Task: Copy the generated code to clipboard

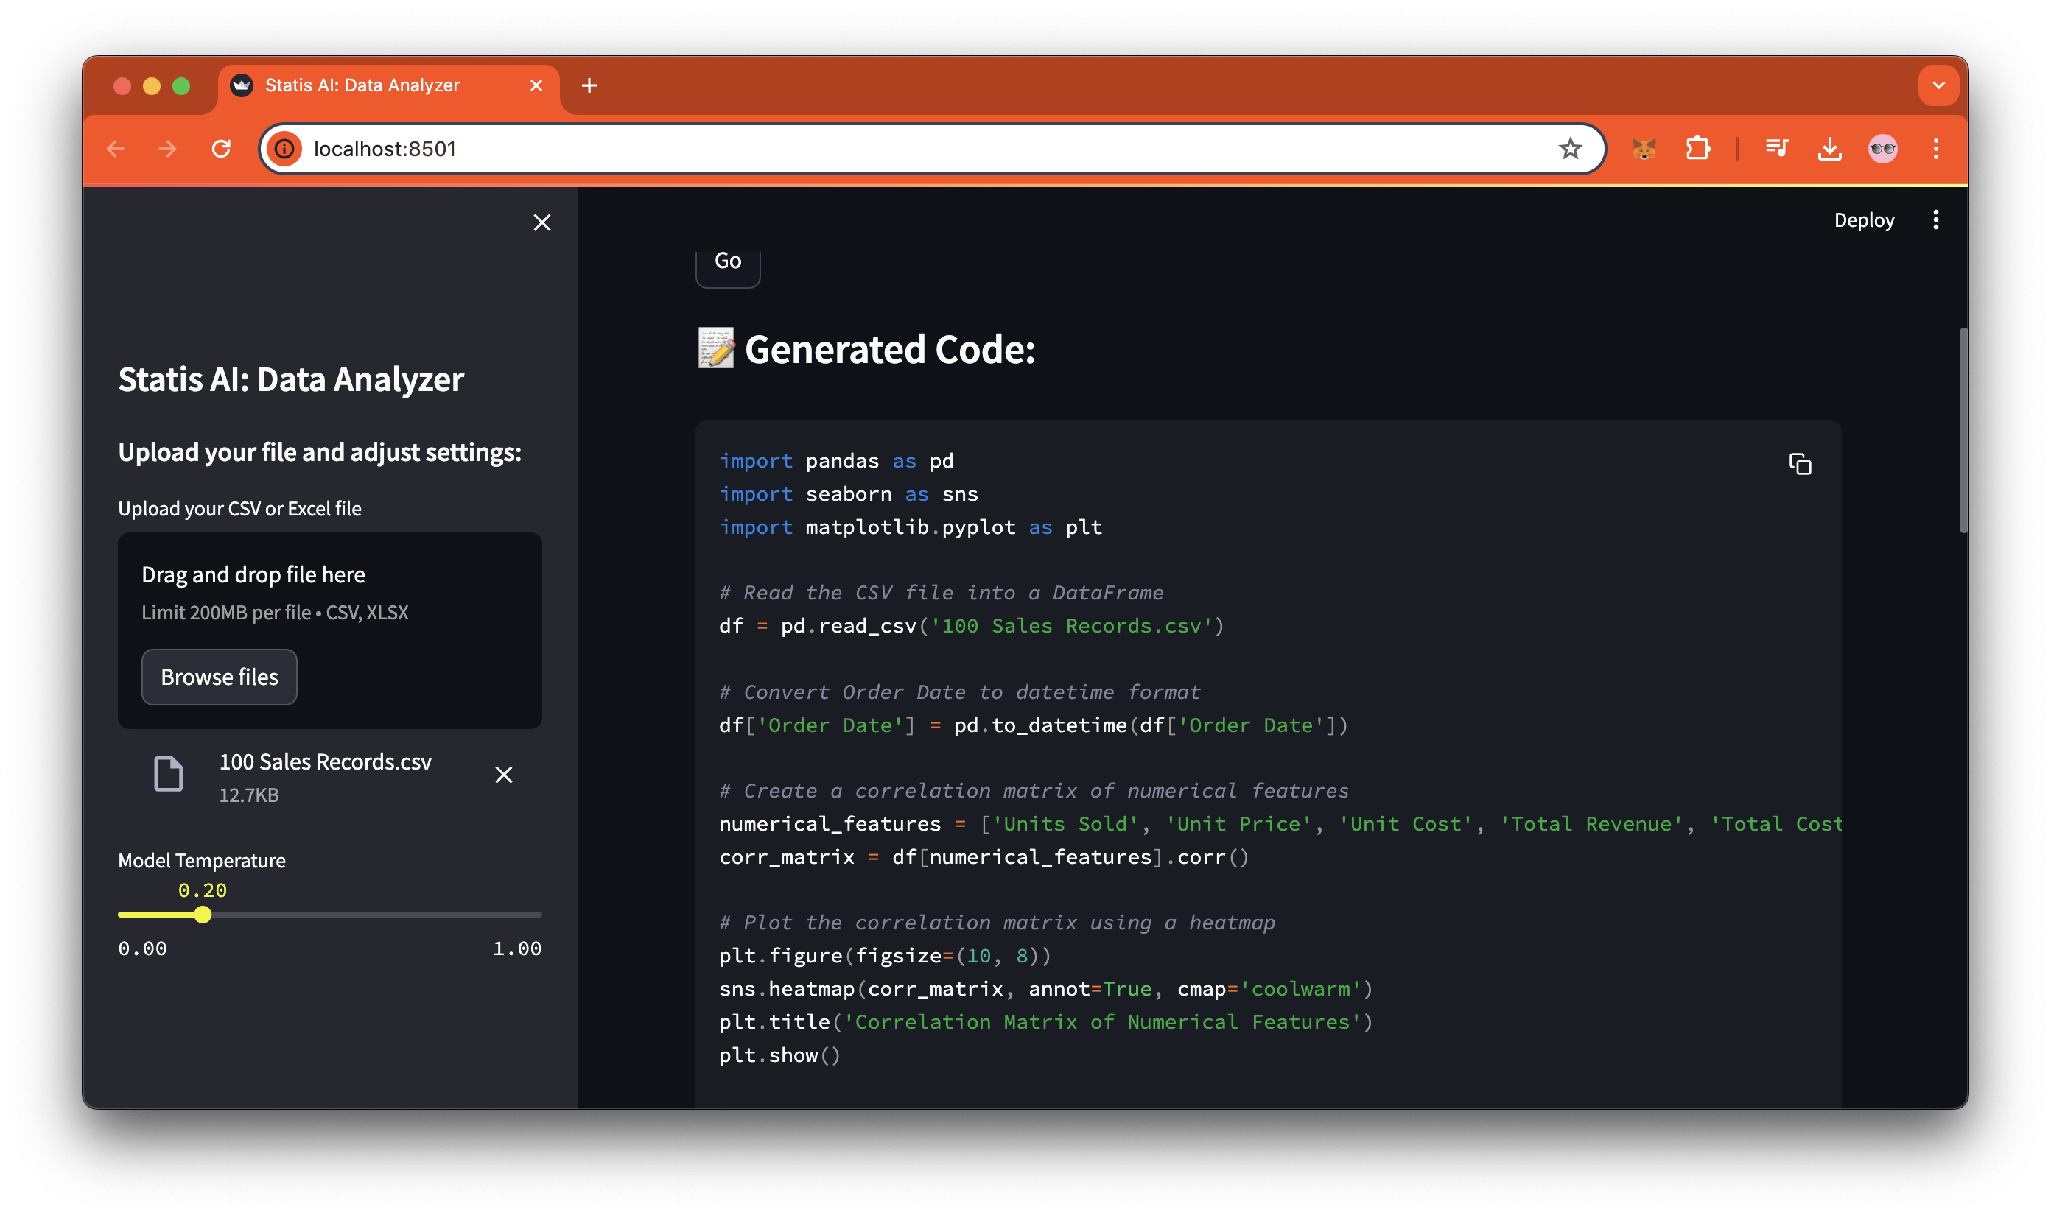Action: click(x=1799, y=464)
